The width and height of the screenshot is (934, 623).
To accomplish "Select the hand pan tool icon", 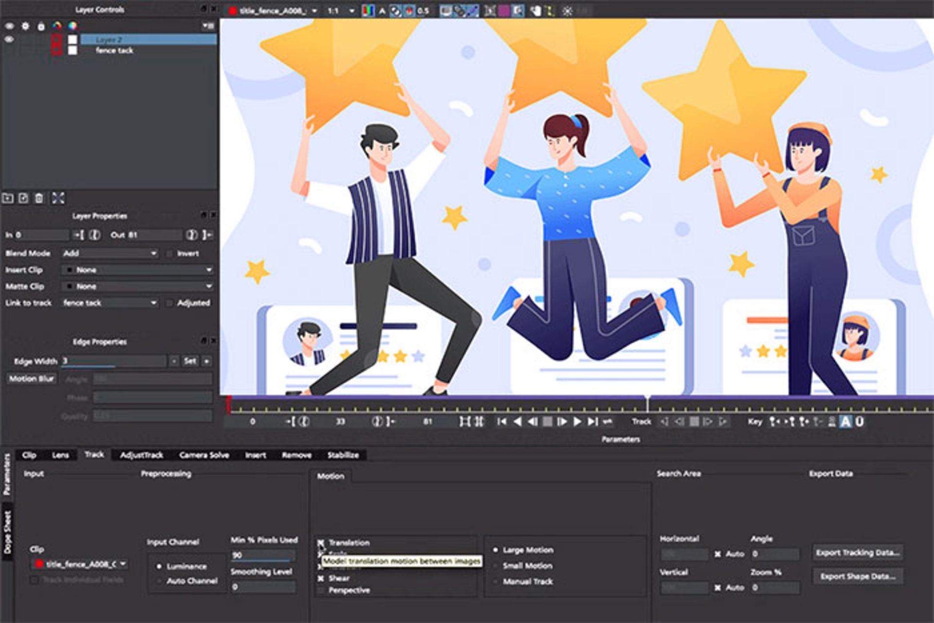I will (x=536, y=11).
